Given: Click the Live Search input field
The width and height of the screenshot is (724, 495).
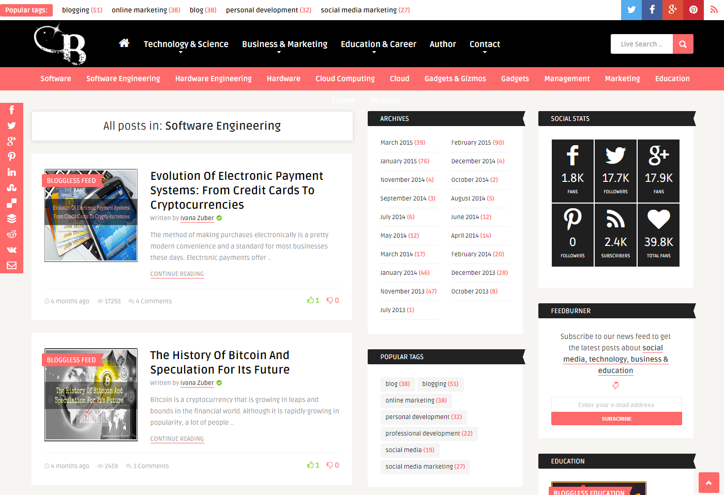Looking at the screenshot, I should (642, 44).
